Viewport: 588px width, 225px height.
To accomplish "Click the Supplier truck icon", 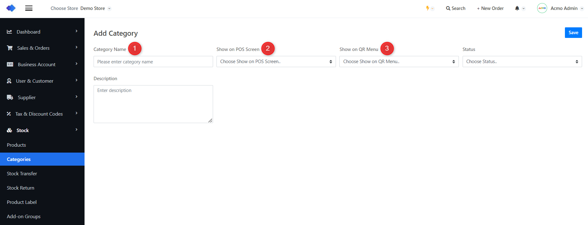I will click(x=10, y=97).
